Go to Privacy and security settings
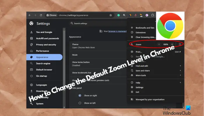The height and width of the screenshot is (116, 204). 44,45
